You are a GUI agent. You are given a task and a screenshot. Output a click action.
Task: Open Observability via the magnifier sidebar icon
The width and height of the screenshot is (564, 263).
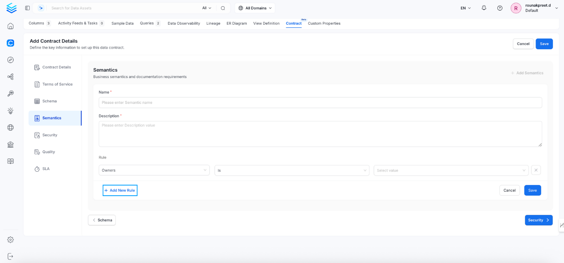click(x=10, y=93)
